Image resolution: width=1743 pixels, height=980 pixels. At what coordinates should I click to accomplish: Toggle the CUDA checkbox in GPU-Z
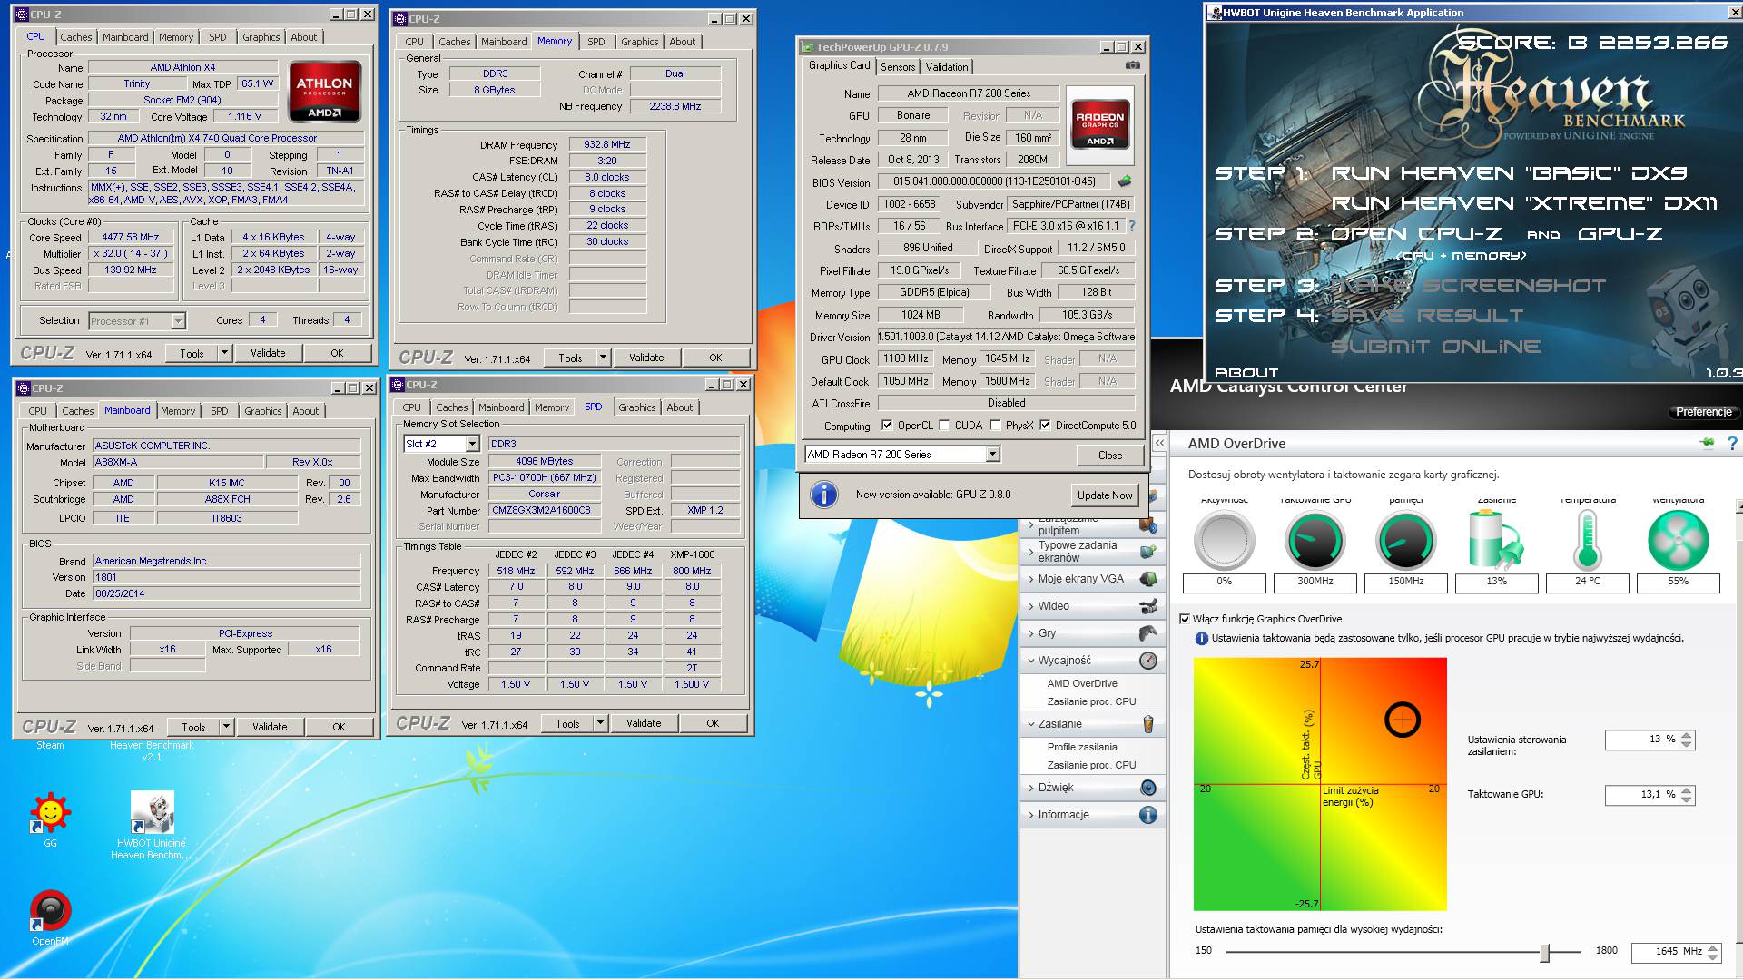coord(944,426)
